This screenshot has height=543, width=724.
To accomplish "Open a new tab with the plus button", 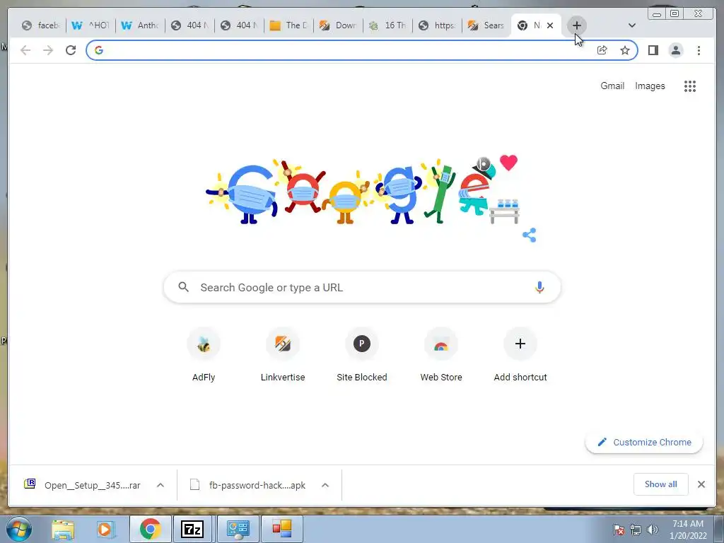I will (576, 25).
